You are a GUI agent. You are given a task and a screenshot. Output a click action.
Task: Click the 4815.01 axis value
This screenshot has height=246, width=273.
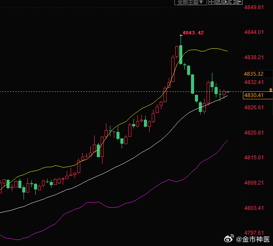[x=254, y=158]
